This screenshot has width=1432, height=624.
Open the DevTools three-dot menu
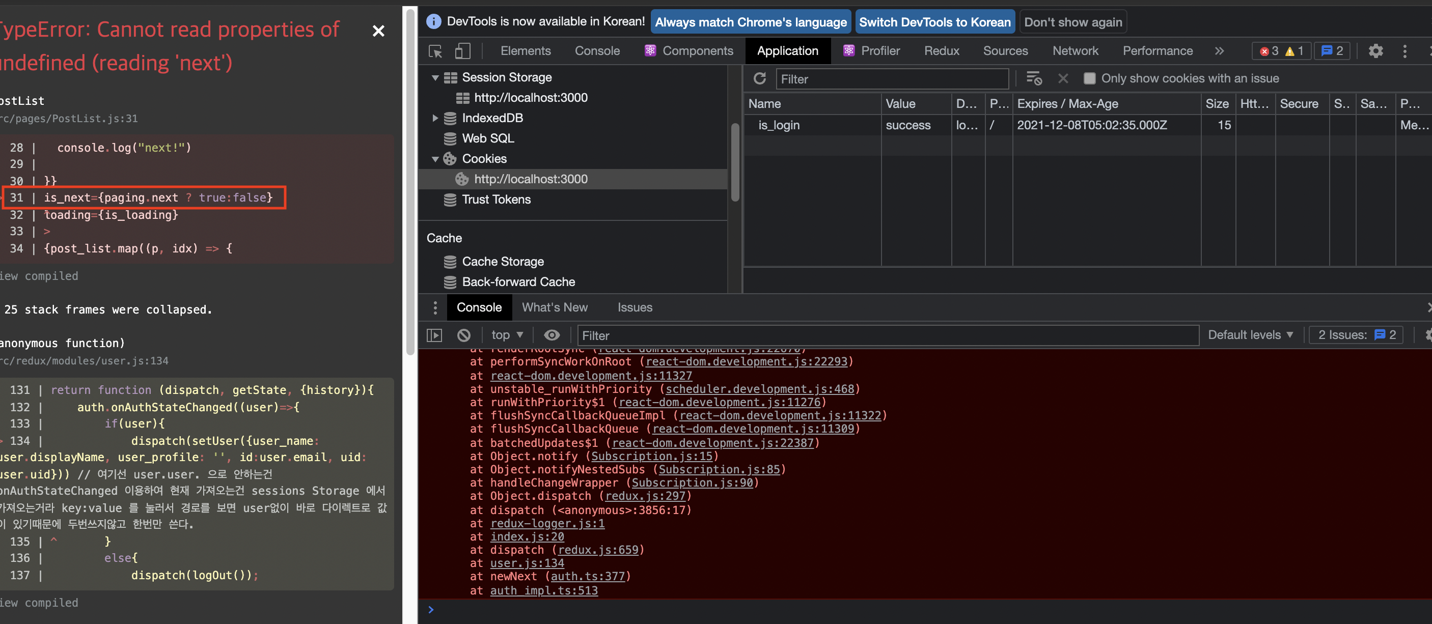click(1404, 51)
